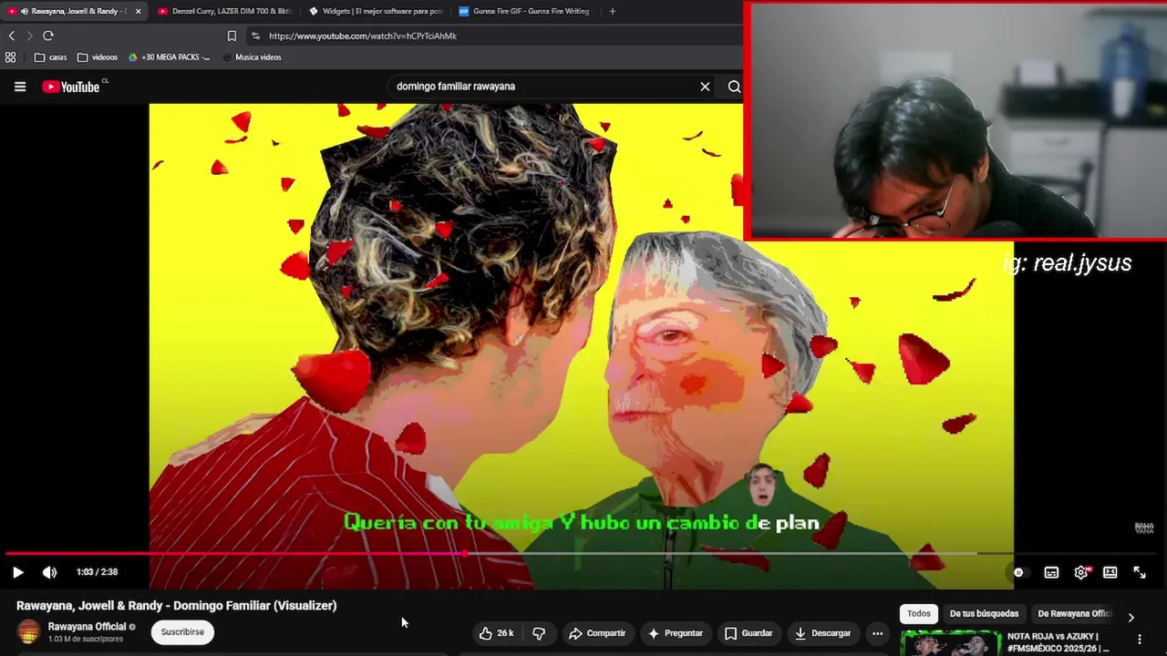Switch to Gunna Fire GIF tab
This screenshot has width=1167, height=656.
click(x=525, y=11)
